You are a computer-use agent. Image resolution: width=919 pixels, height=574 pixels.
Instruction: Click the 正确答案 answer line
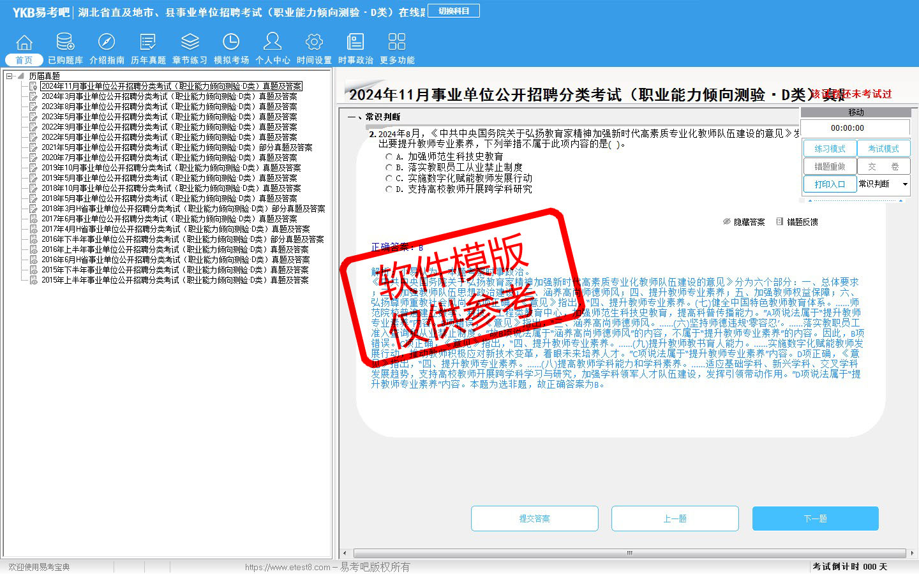tap(397, 247)
